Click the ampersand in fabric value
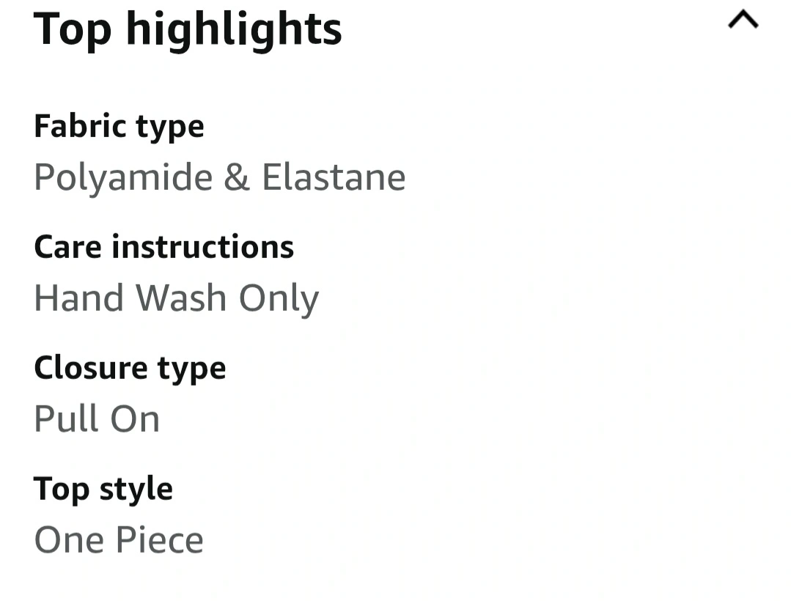 click(x=237, y=177)
